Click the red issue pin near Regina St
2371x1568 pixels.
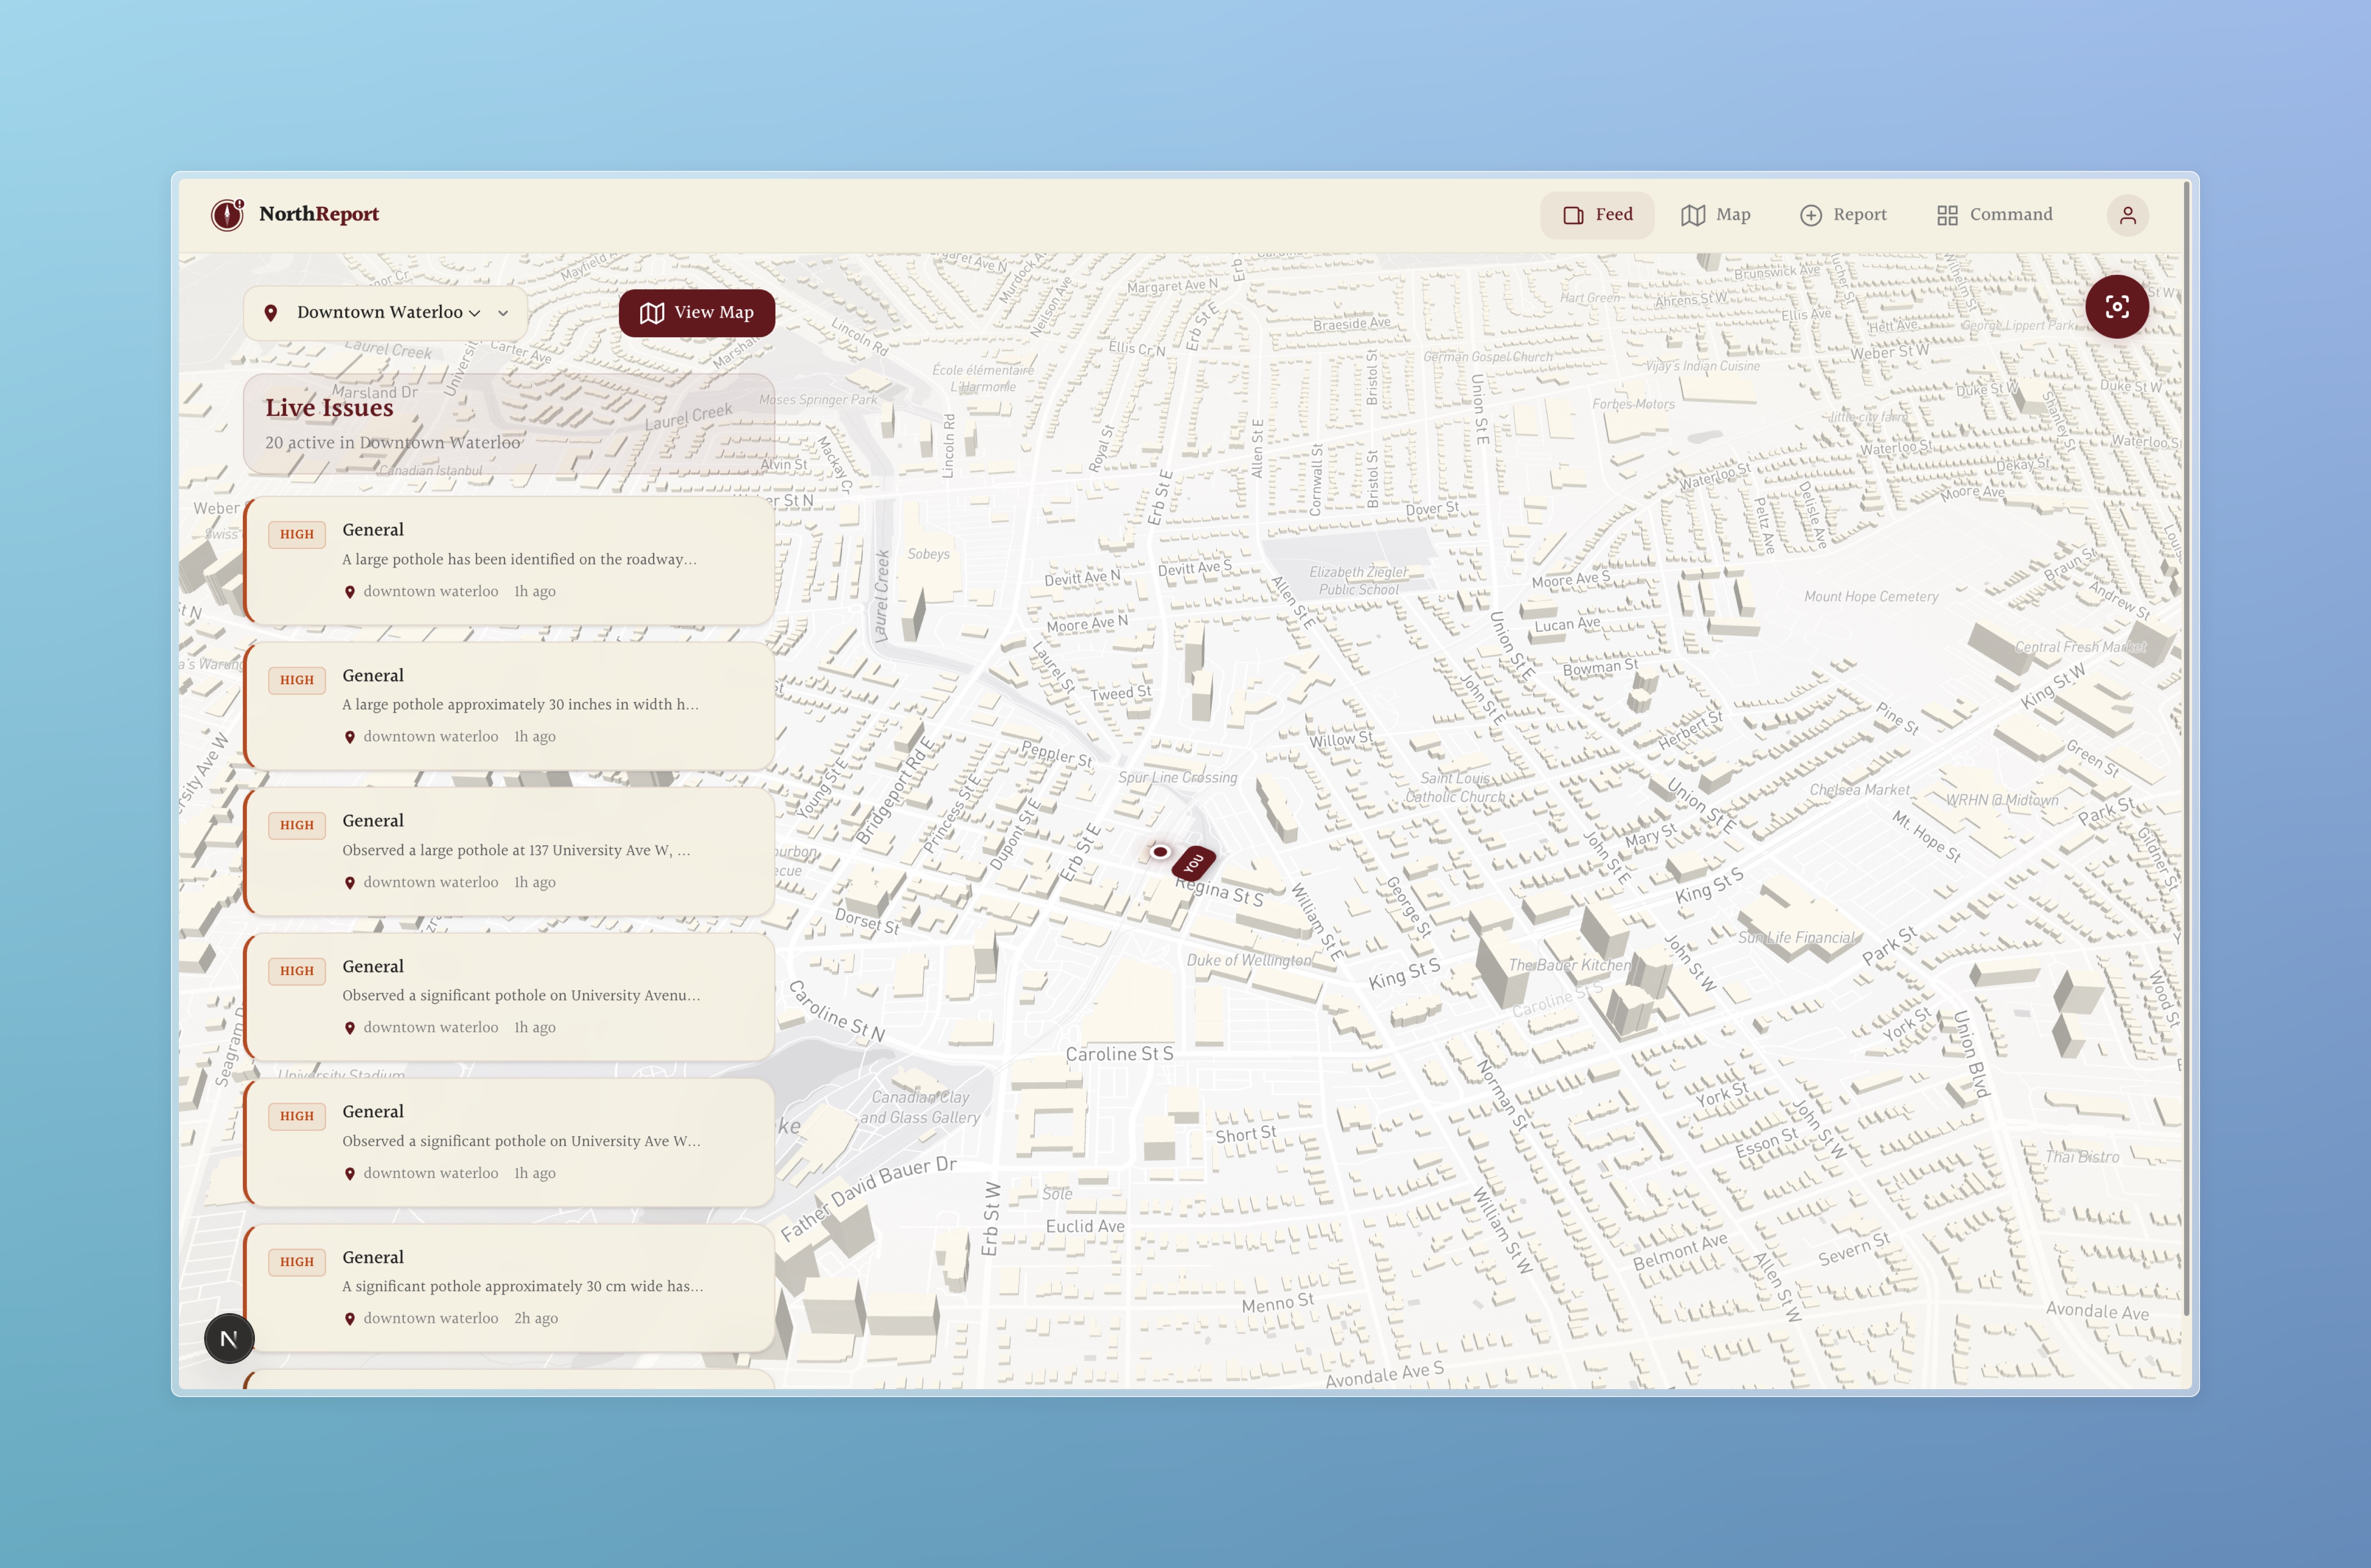click(1159, 852)
